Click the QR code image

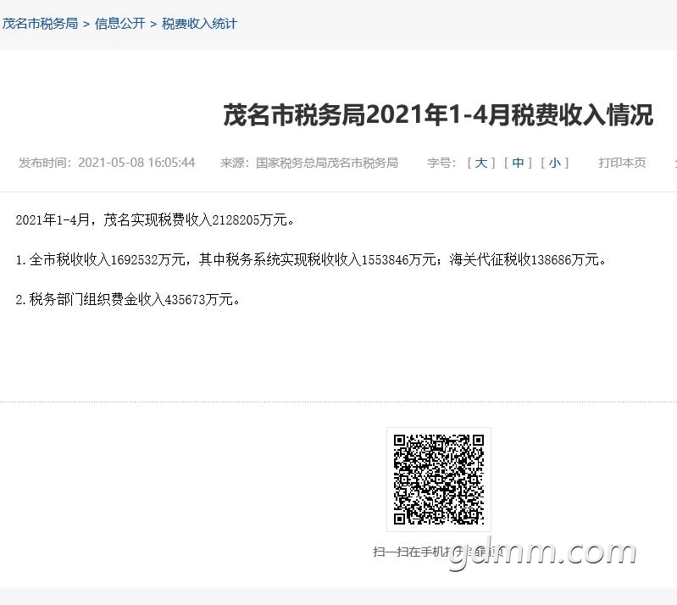[x=438, y=480]
